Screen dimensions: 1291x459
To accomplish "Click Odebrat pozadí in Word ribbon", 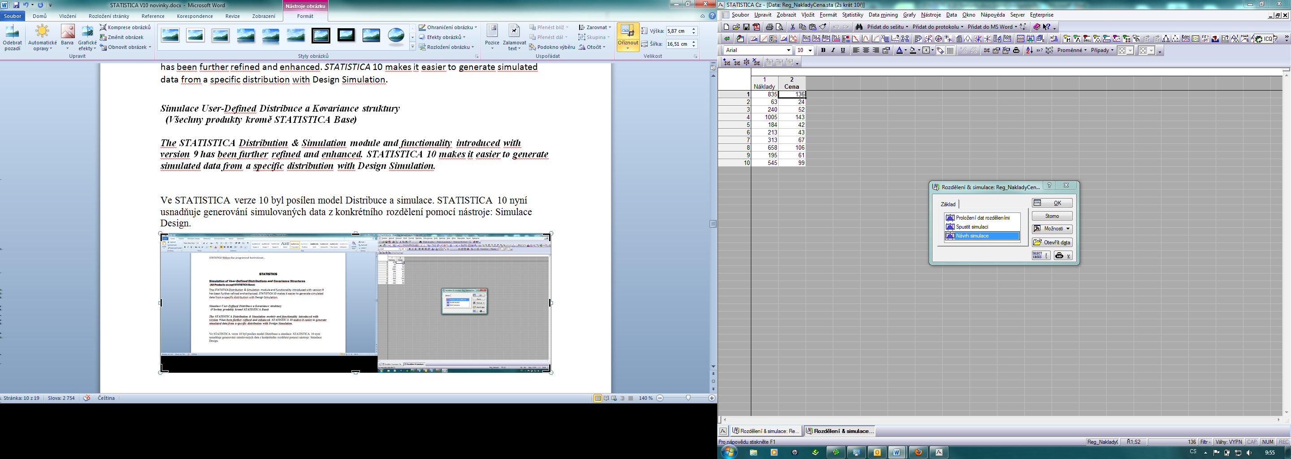I will [13, 38].
